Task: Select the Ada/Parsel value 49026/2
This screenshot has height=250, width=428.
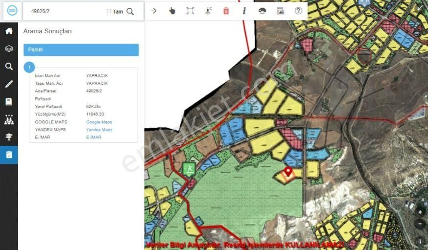Action: pyautogui.click(x=94, y=91)
